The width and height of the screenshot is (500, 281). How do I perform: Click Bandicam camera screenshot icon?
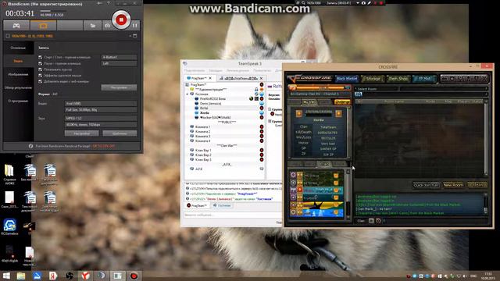click(x=108, y=26)
